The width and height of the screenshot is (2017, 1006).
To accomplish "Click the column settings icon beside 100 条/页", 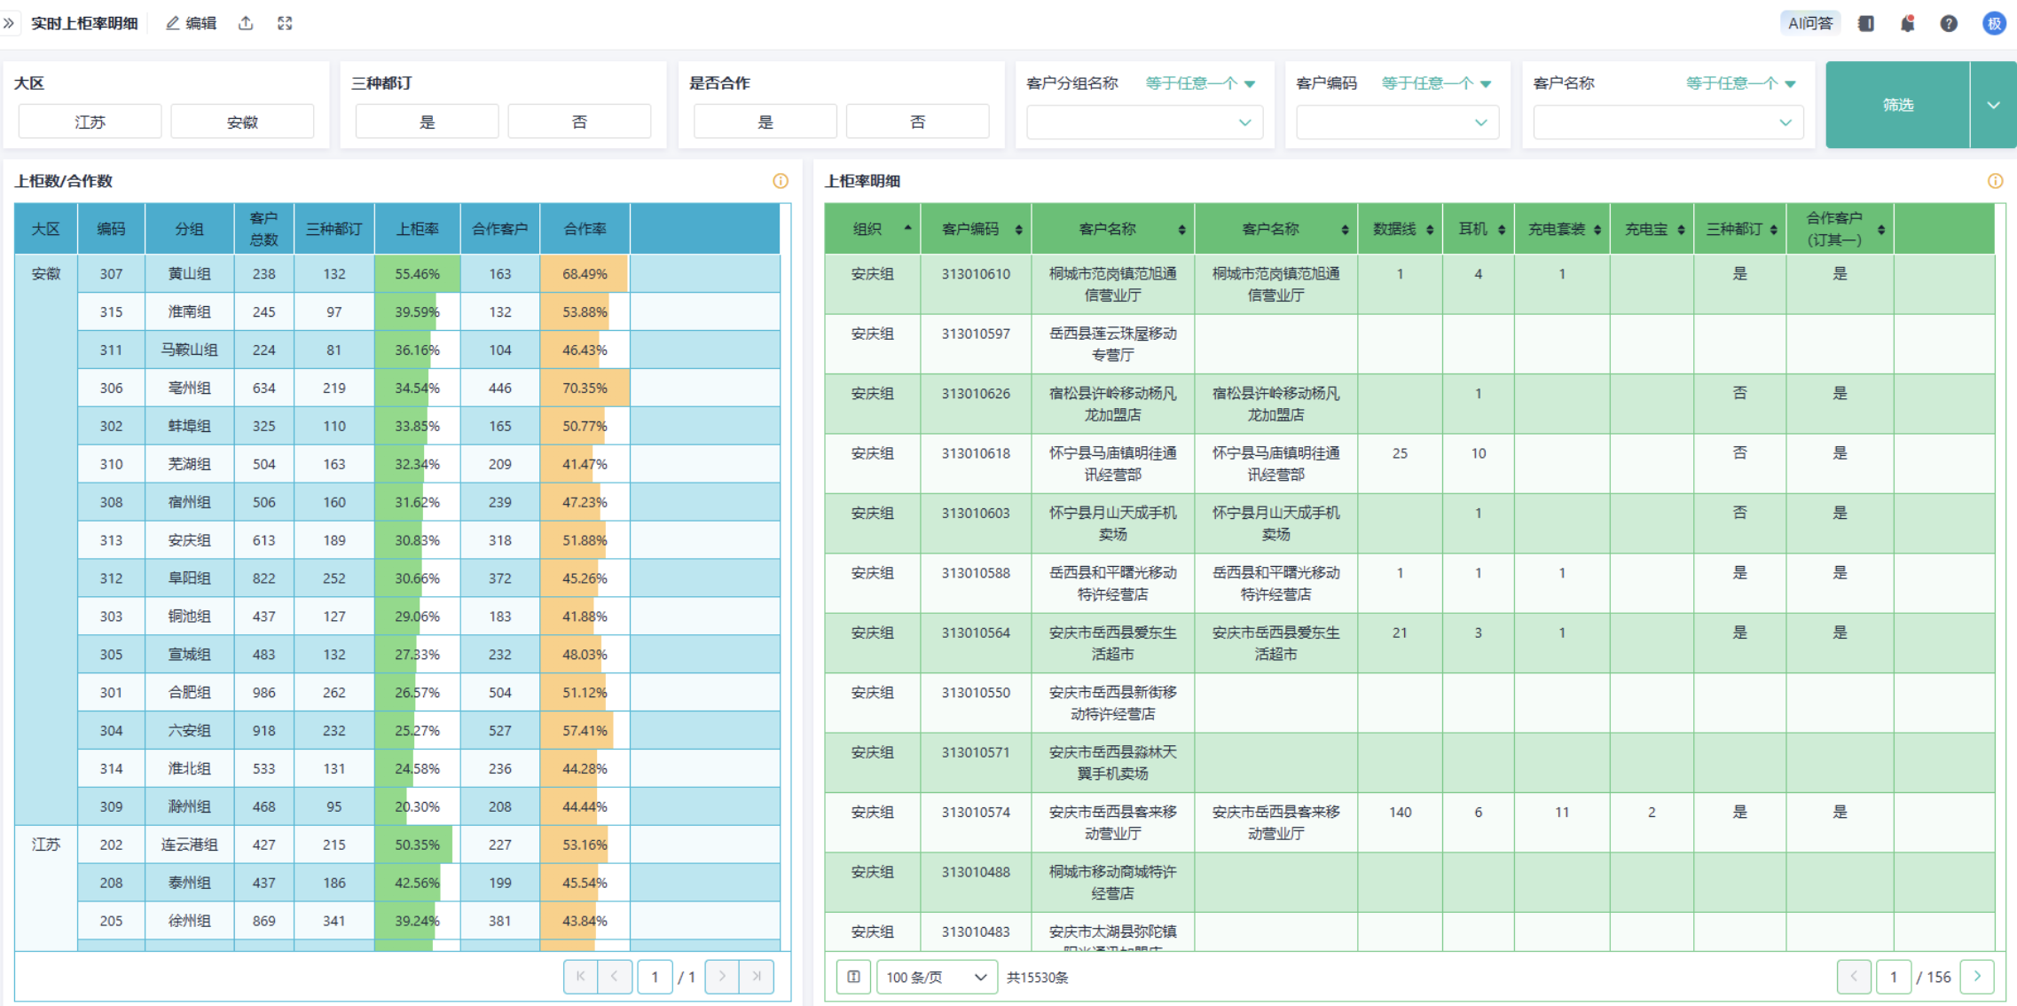I will [x=853, y=977].
